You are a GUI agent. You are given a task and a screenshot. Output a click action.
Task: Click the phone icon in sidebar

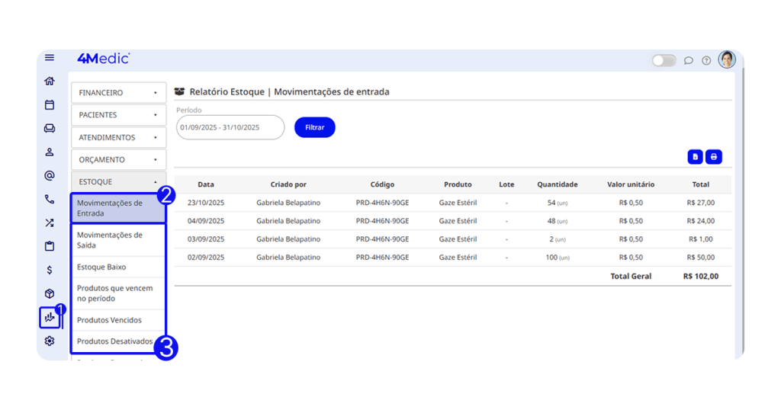50,200
